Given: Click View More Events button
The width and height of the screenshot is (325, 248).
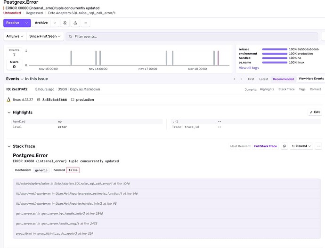Looking at the screenshot, I should click(311, 79).
